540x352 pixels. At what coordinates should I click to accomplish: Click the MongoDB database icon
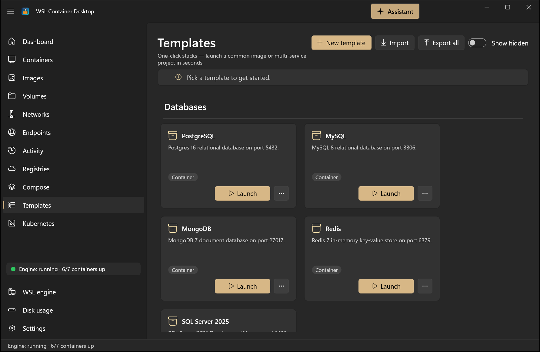173,228
